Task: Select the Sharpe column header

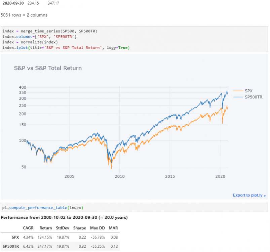Action: 80,228
